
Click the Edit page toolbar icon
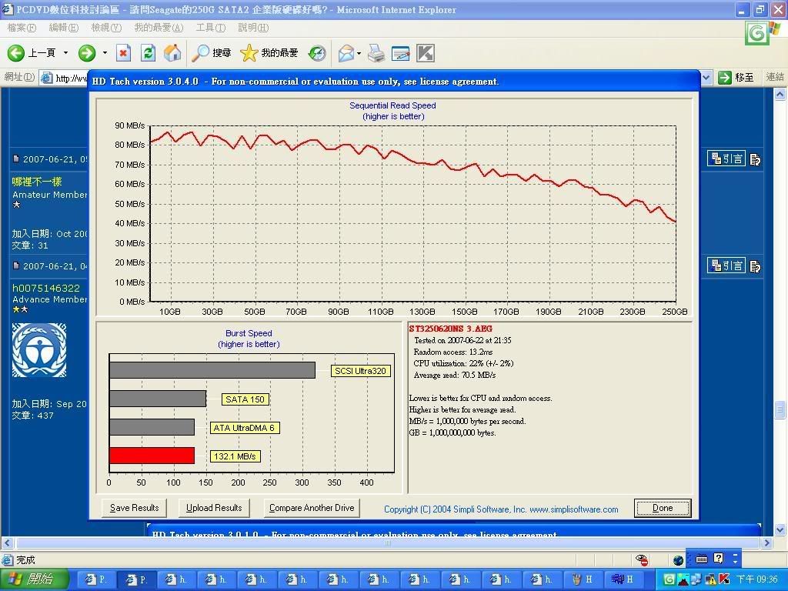(400, 53)
